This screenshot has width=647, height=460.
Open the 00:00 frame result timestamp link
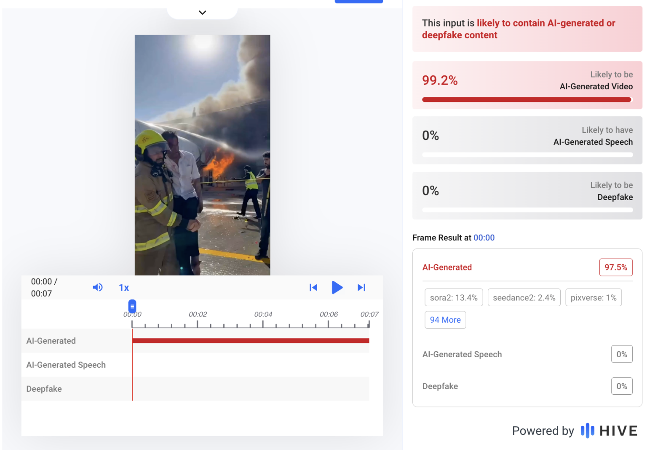[484, 238]
